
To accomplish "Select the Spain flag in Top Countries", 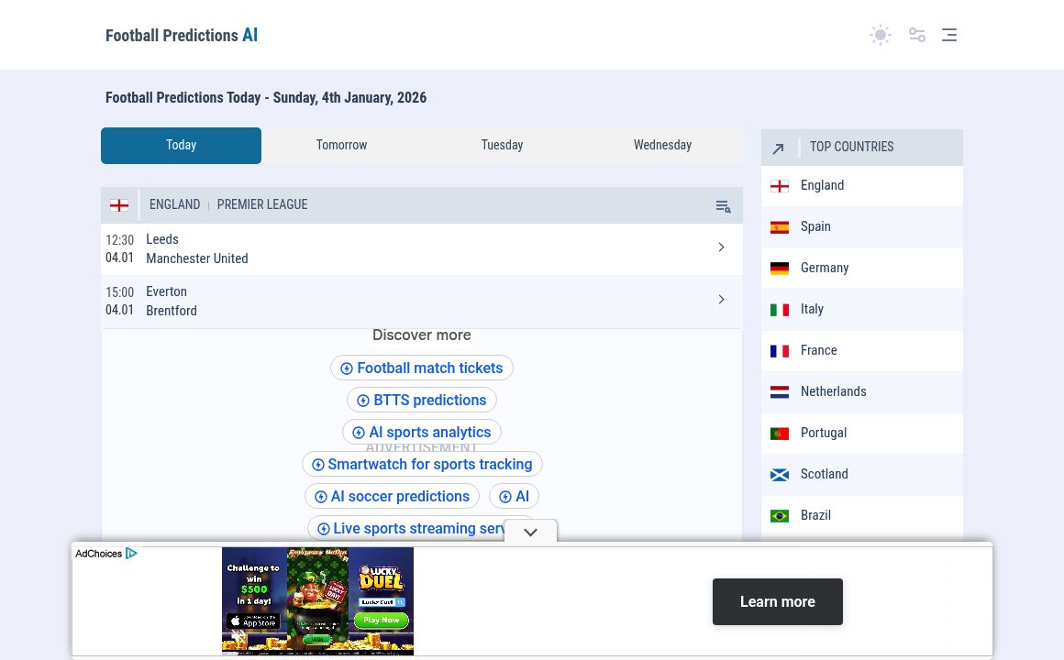I will [x=780, y=227].
